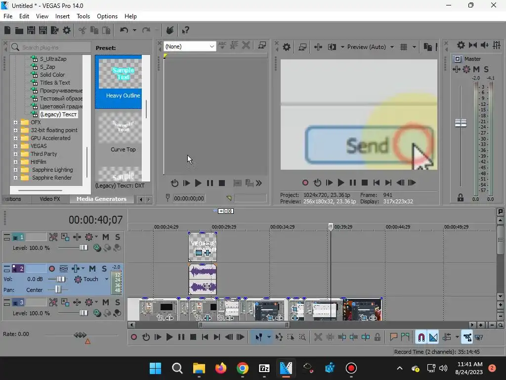
Task: Expand the 32-bit floating point folder
Action: [x=15, y=130]
